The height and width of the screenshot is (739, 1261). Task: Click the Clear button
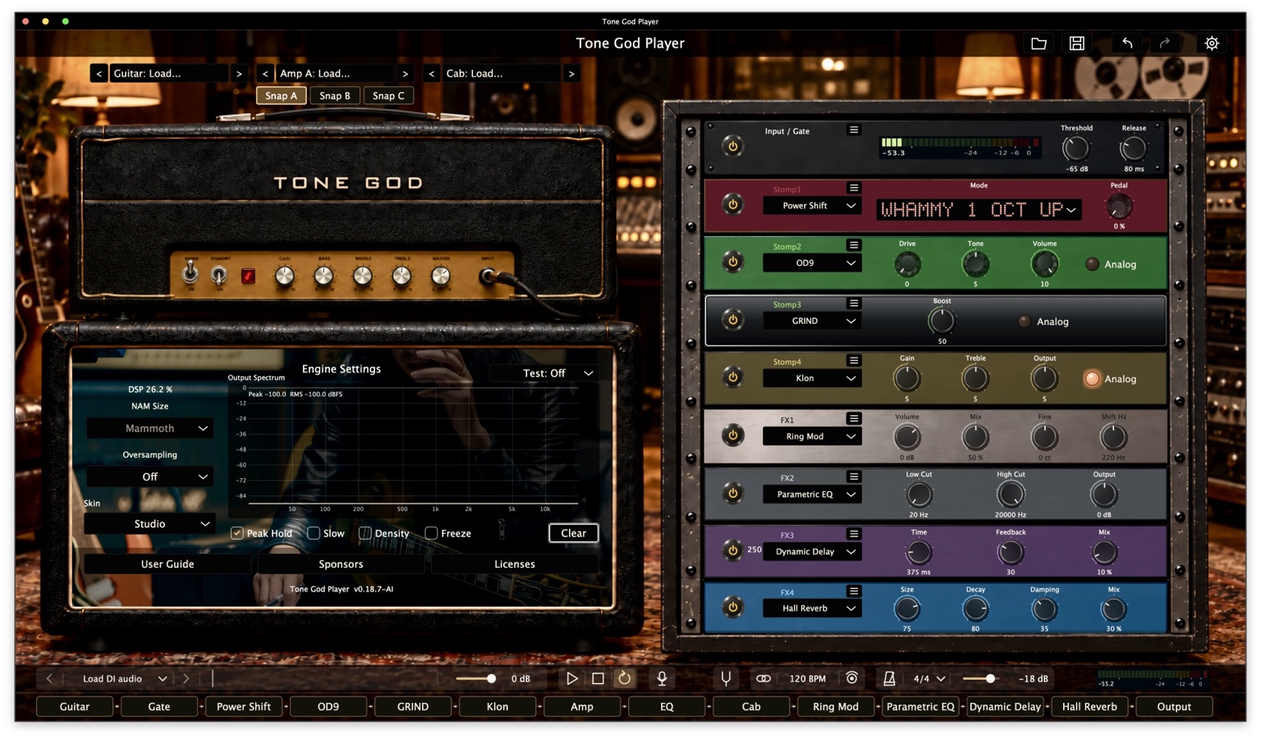[573, 533]
